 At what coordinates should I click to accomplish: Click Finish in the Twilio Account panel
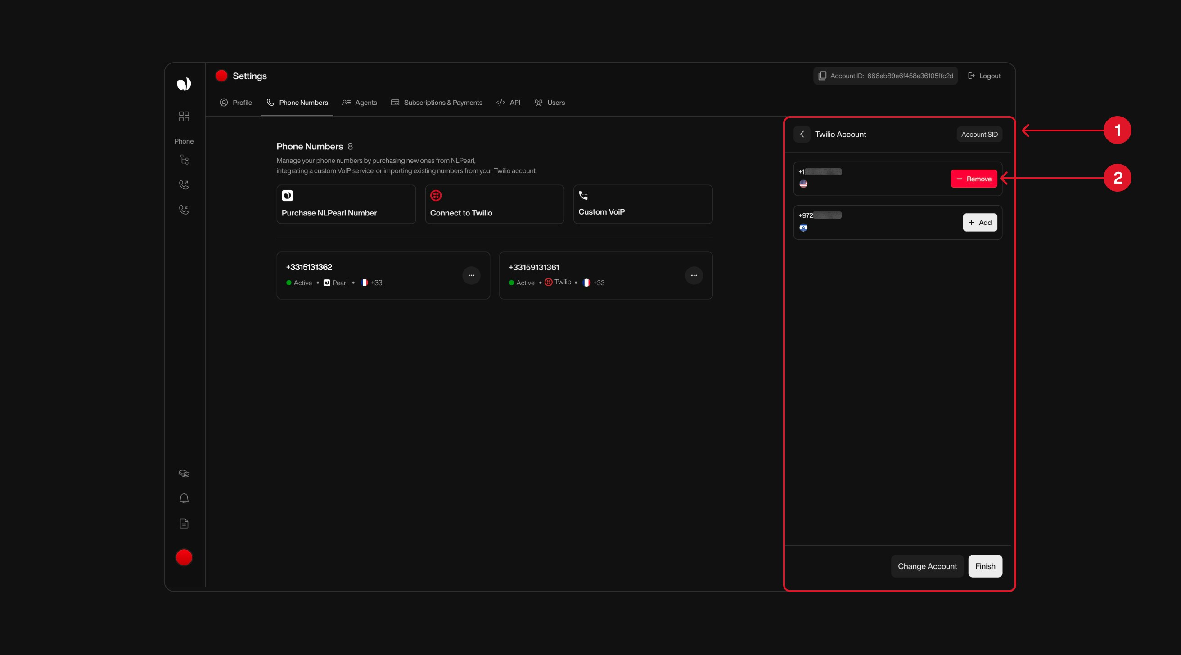pyautogui.click(x=985, y=565)
